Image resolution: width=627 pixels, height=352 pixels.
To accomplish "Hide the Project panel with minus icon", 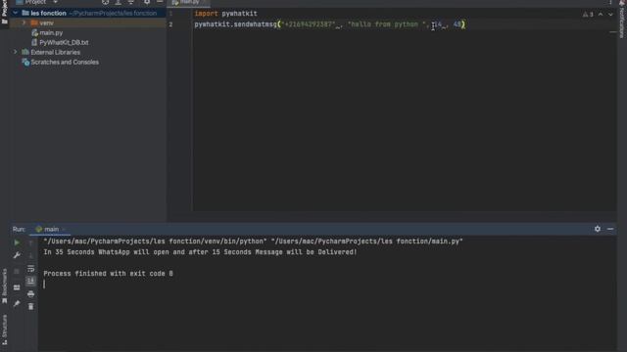I will (160, 2).
